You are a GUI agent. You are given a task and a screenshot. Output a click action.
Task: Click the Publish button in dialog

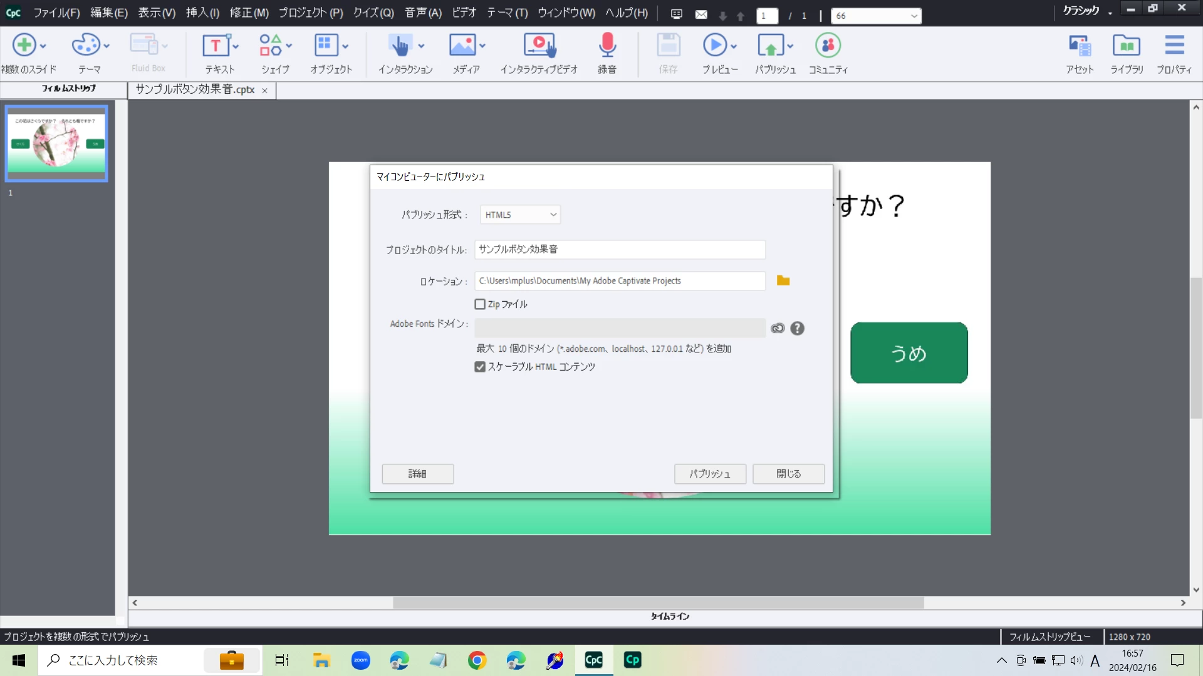pyautogui.click(x=710, y=474)
